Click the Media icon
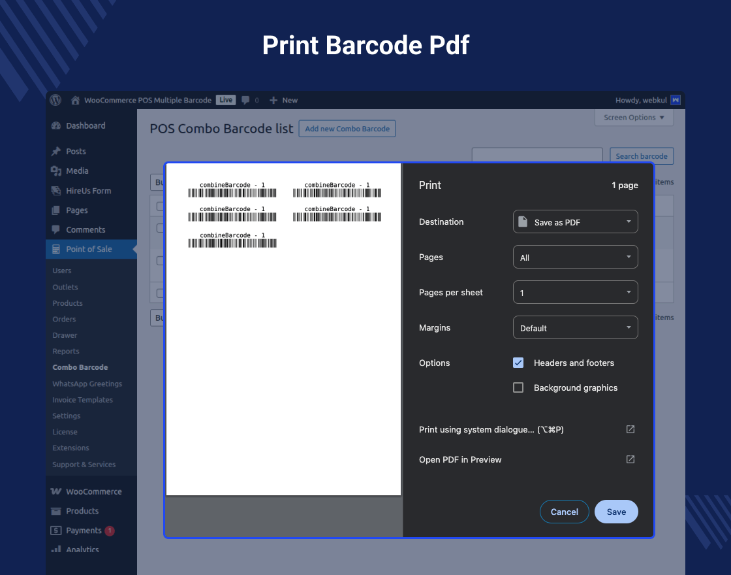Image resolution: width=731 pixels, height=575 pixels. [56, 171]
